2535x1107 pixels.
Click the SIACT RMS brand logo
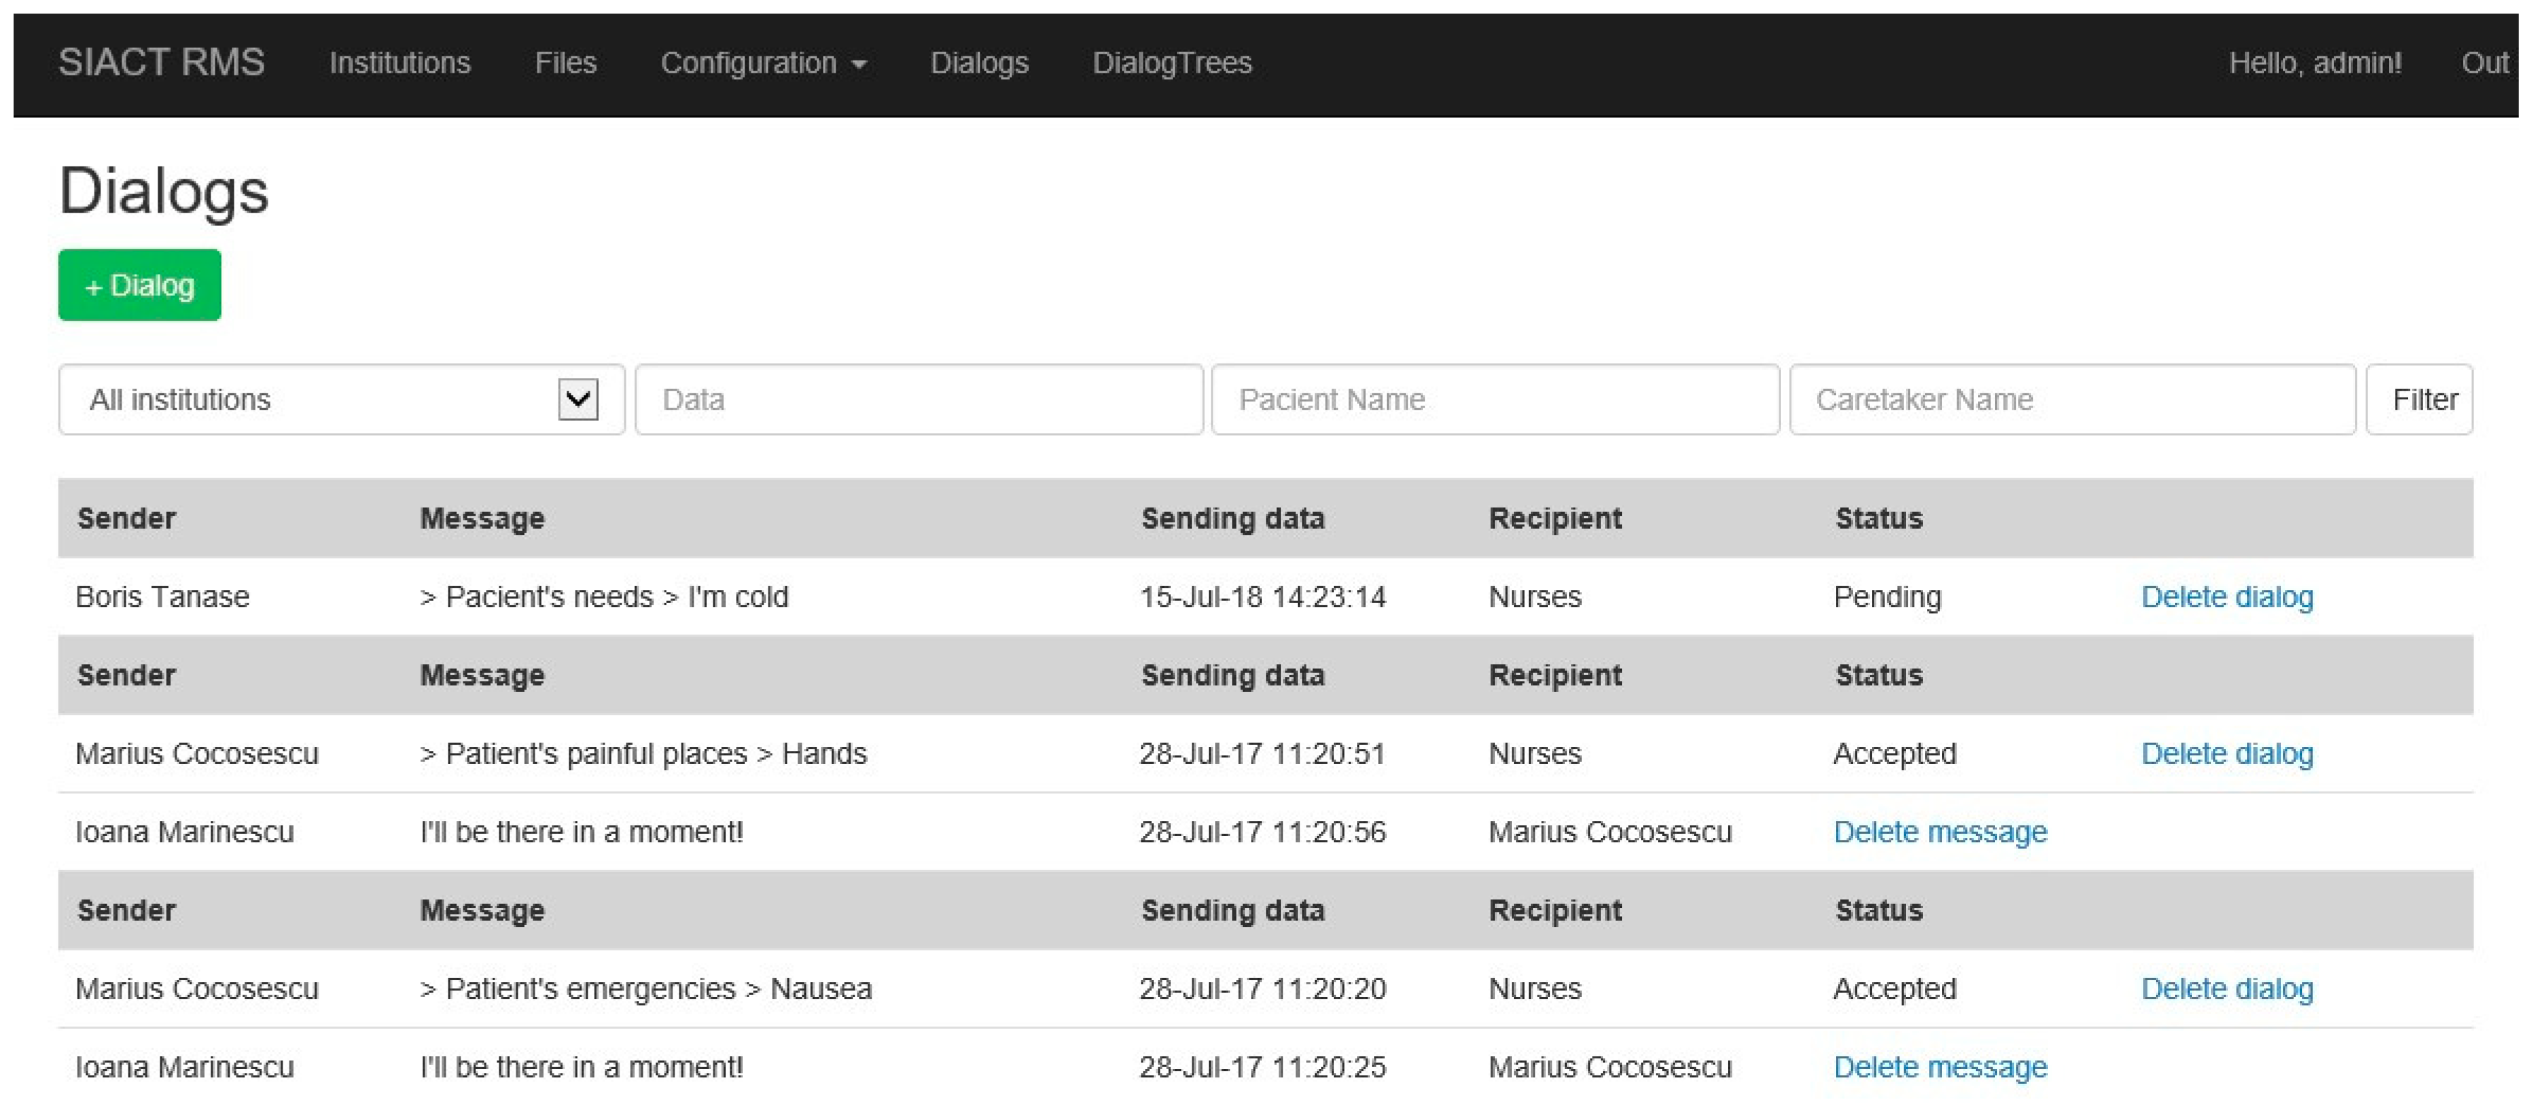[x=162, y=62]
